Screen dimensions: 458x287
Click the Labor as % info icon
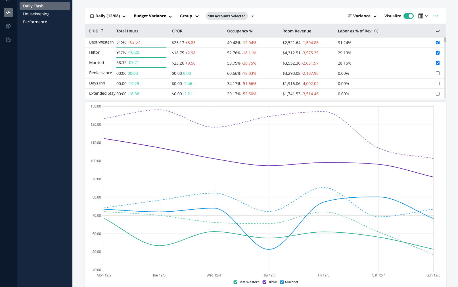pos(376,31)
